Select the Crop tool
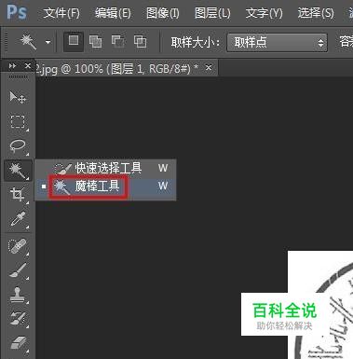 pos(18,195)
